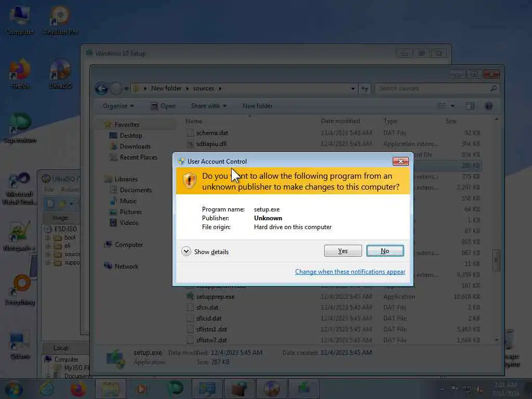Open QtEmu desktop shortcut

point(20,345)
